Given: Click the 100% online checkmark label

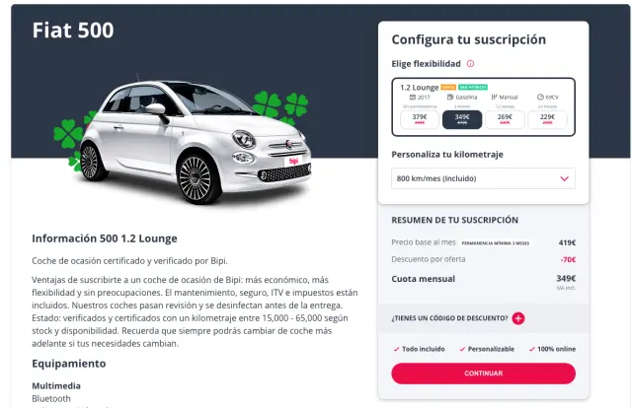Looking at the screenshot, I should 552,349.
